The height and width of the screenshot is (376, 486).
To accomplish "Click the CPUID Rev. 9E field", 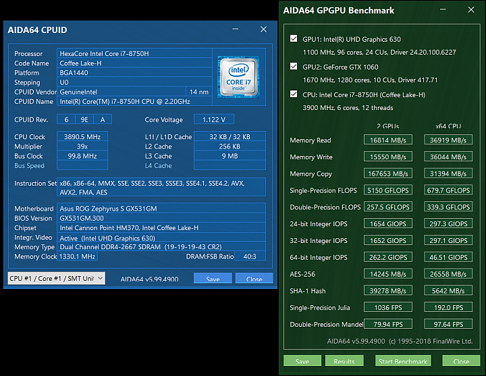I will 84,119.
